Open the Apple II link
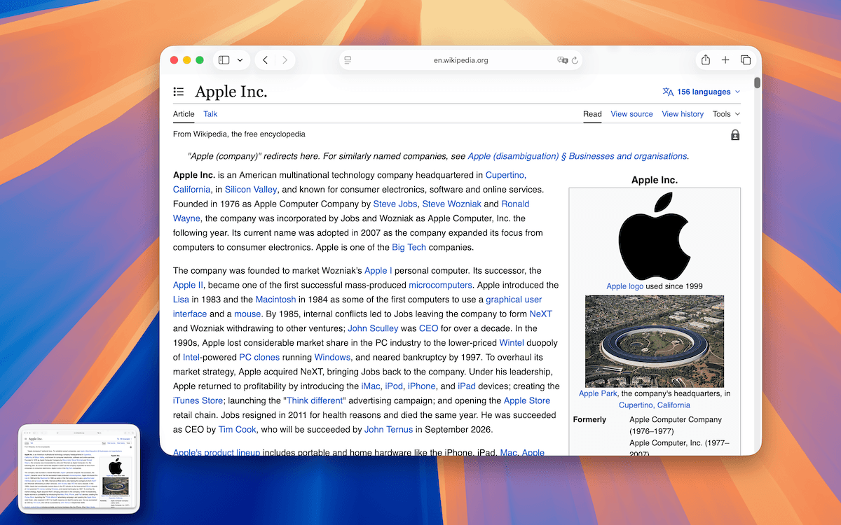The width and height of the screenshot is (841, 525). (x=188, y=285)
